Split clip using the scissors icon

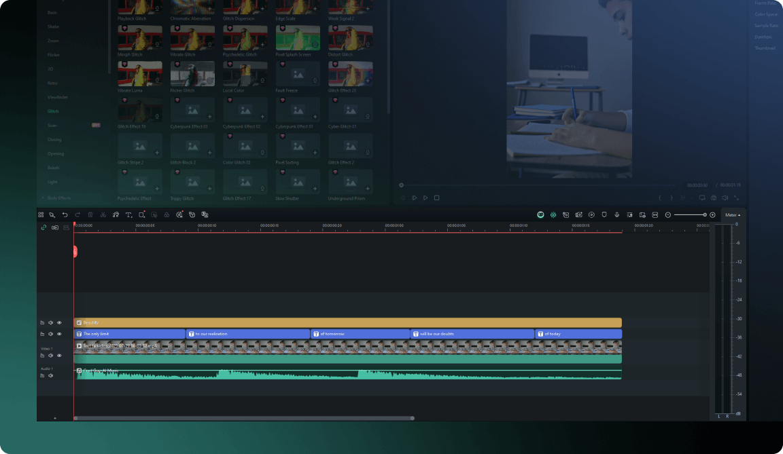pyautogui.click(x=103, y=215)
